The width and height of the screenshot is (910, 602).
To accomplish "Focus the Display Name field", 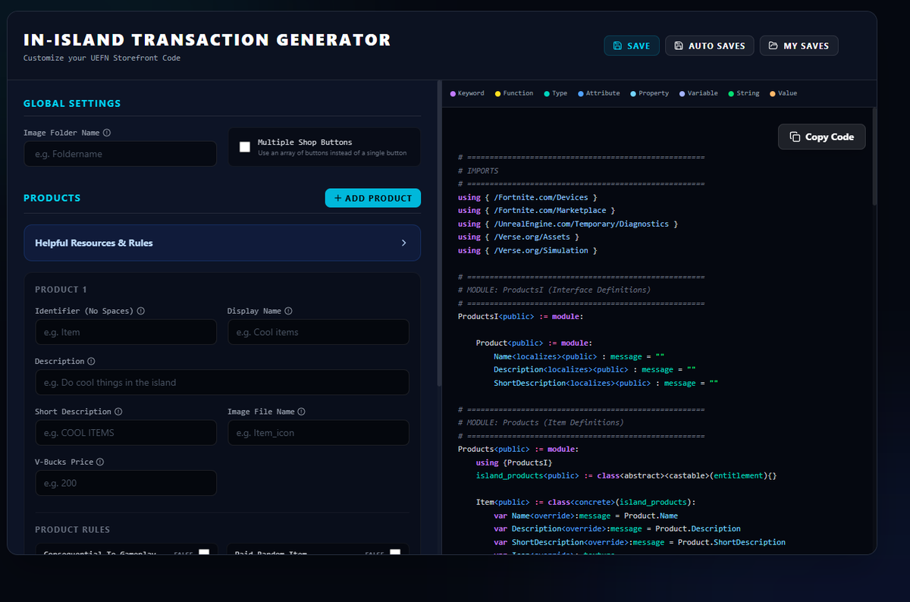I will tap(318, 332).
